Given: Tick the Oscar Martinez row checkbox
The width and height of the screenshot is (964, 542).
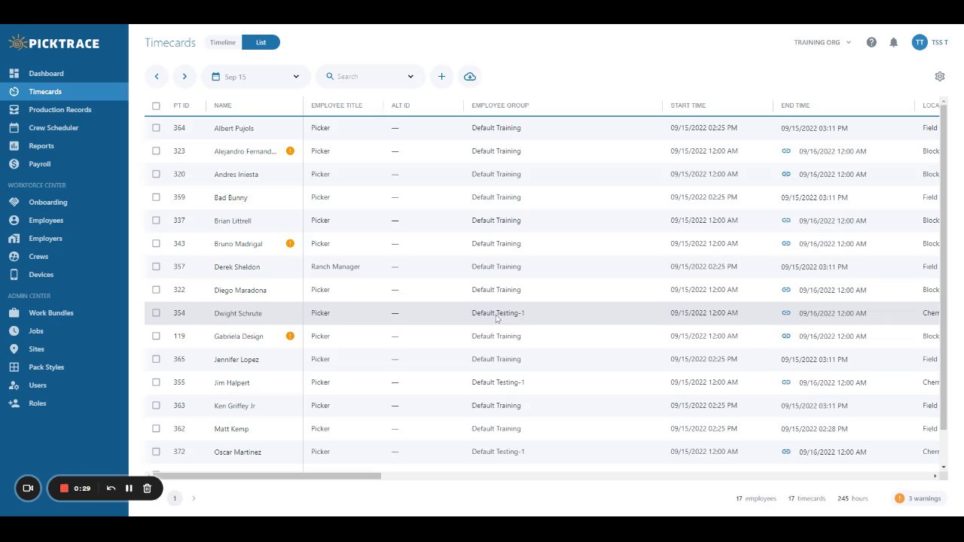Looking at the screenshot, I should click(156, 452).
